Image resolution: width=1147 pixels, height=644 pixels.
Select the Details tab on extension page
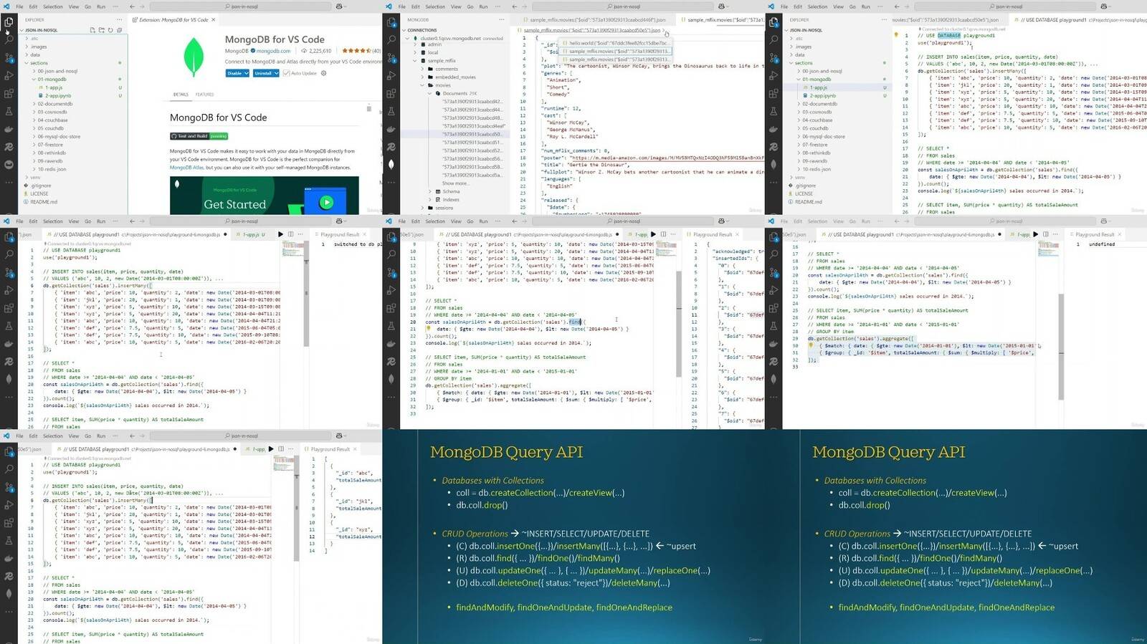[x=181, y=95]
